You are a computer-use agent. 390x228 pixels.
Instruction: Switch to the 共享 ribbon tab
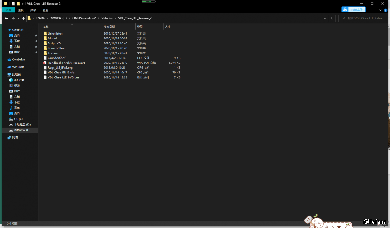pyautogui.click(x=33, y=10)
